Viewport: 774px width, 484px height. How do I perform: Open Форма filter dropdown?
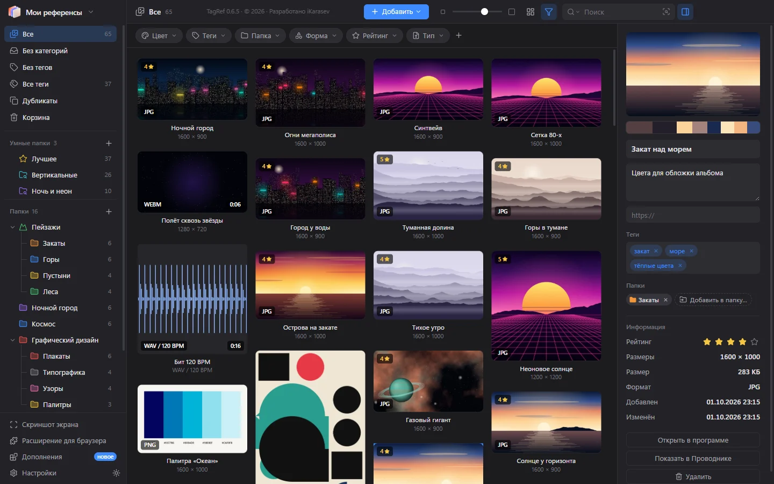click(x=316, y=35)
